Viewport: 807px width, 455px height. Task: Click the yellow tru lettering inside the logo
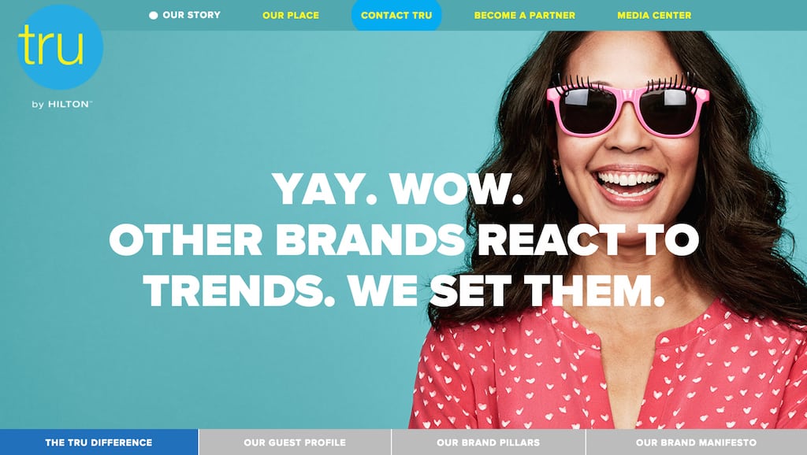click(x=50, y=46)
